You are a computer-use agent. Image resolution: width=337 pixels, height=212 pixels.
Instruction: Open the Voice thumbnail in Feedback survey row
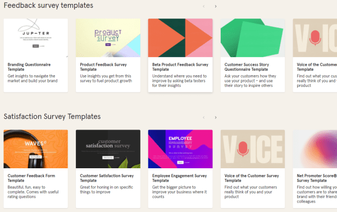(315, 38)
